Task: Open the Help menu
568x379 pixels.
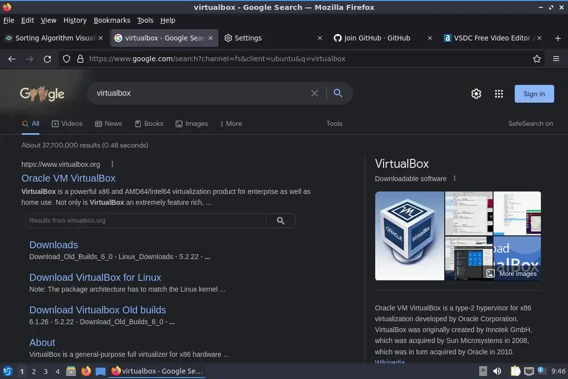Action: (x=168, y=20)
